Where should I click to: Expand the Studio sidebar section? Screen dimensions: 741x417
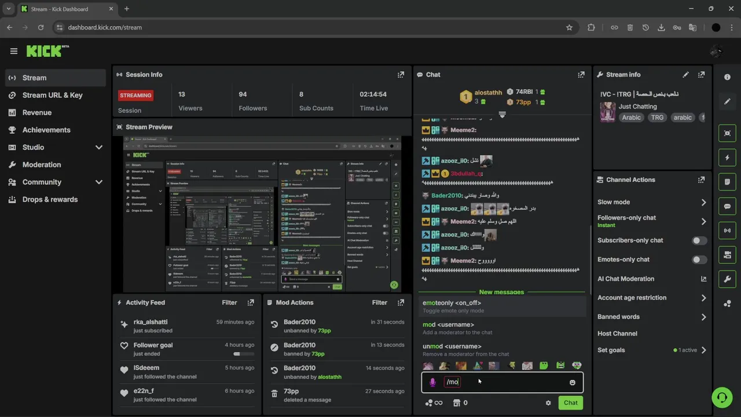(x=98, y=148)
